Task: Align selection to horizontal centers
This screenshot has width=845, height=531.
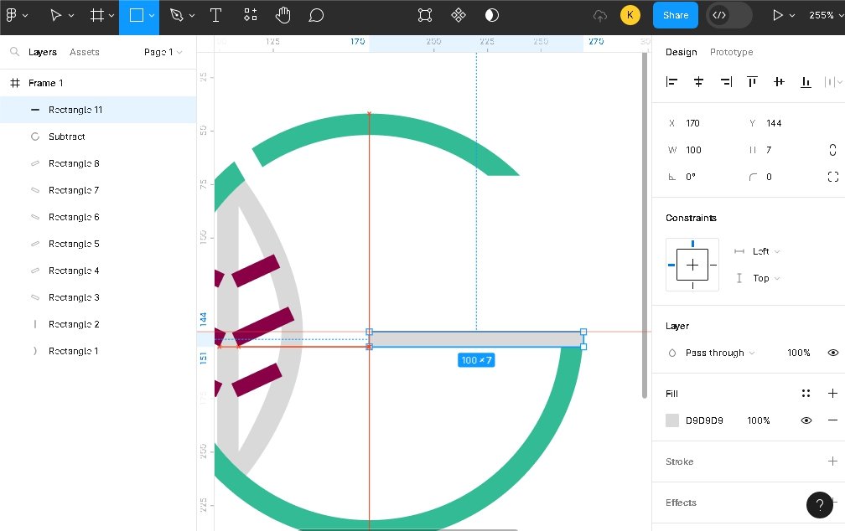Action: [x=698, y=81]
